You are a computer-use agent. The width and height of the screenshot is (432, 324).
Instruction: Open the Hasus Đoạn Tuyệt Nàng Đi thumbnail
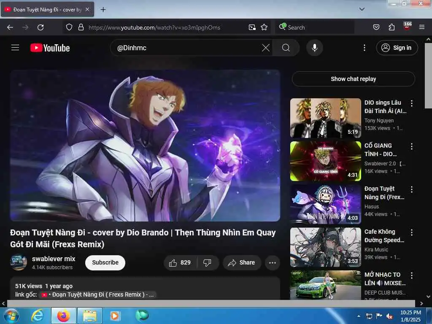coord(325,204)
